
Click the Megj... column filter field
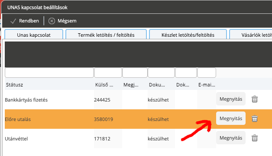coord(135,73)
